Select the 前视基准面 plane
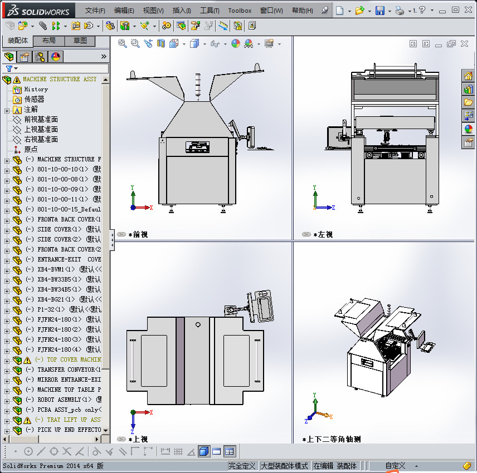This screenshot has height=473, width=477. pyautogui.click(x=41, y=120)
